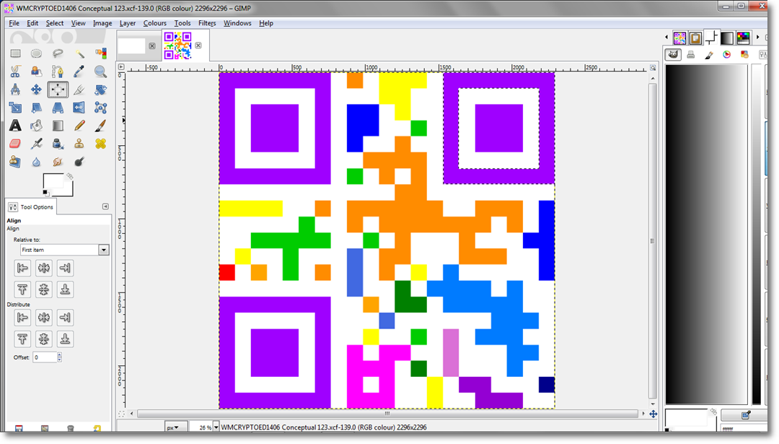Image resolution: width=779 pixels, height=444 pixels.
Task: Select the Cage Transform tool
Action: pyautogui.click(x=100, y=108)
